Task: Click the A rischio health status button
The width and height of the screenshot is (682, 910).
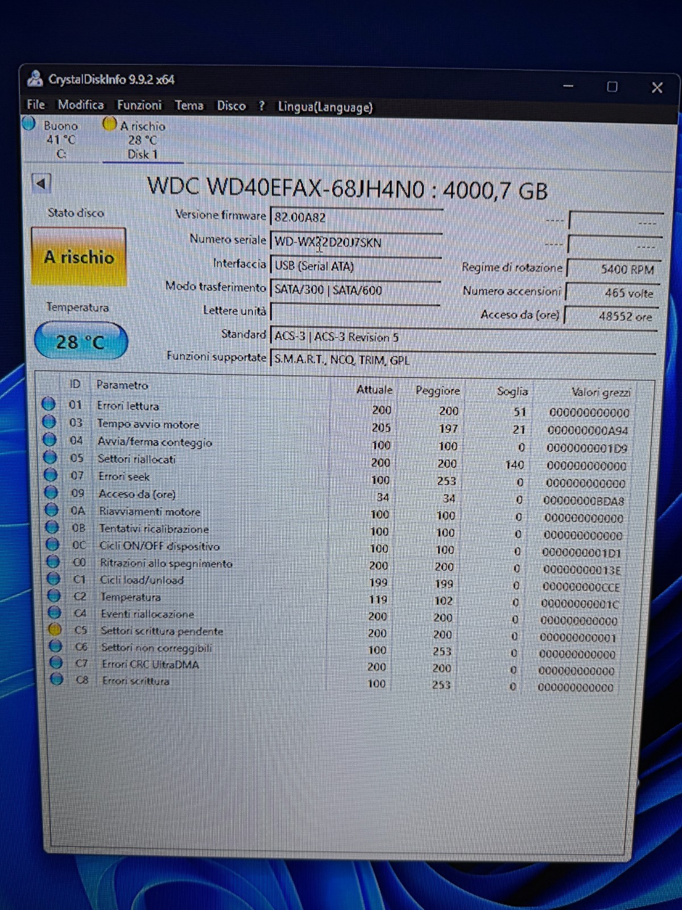Action: point(79,257)
